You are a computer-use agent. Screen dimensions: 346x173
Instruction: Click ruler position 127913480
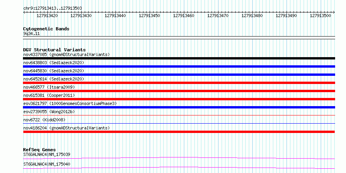[x=252, y=16]
